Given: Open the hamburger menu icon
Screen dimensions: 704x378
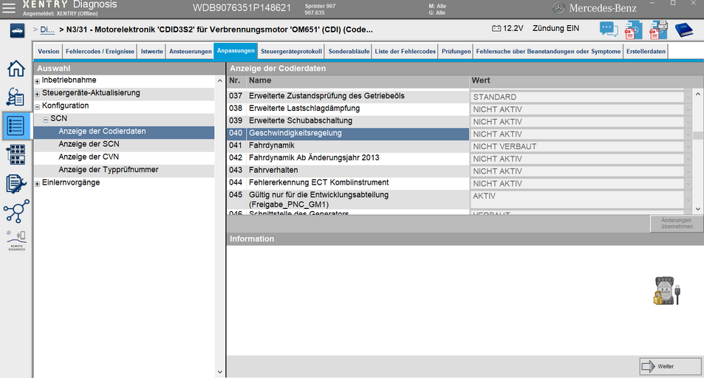Looking at the screenshot, I should [9, 7].
